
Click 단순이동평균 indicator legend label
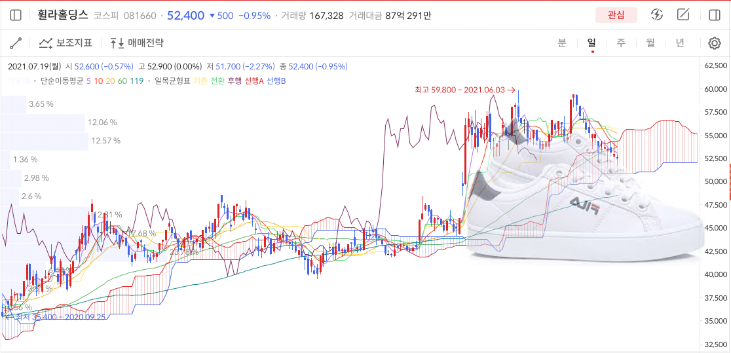pyautogui.click(x=62, y=81)
